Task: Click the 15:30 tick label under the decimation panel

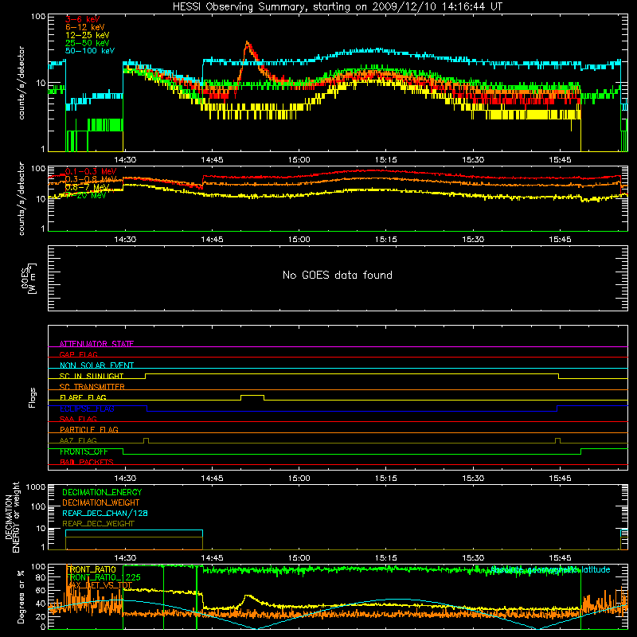Action: pos(473,558)
